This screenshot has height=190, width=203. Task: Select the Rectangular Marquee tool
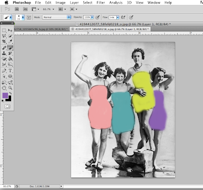tap(4, 30)
